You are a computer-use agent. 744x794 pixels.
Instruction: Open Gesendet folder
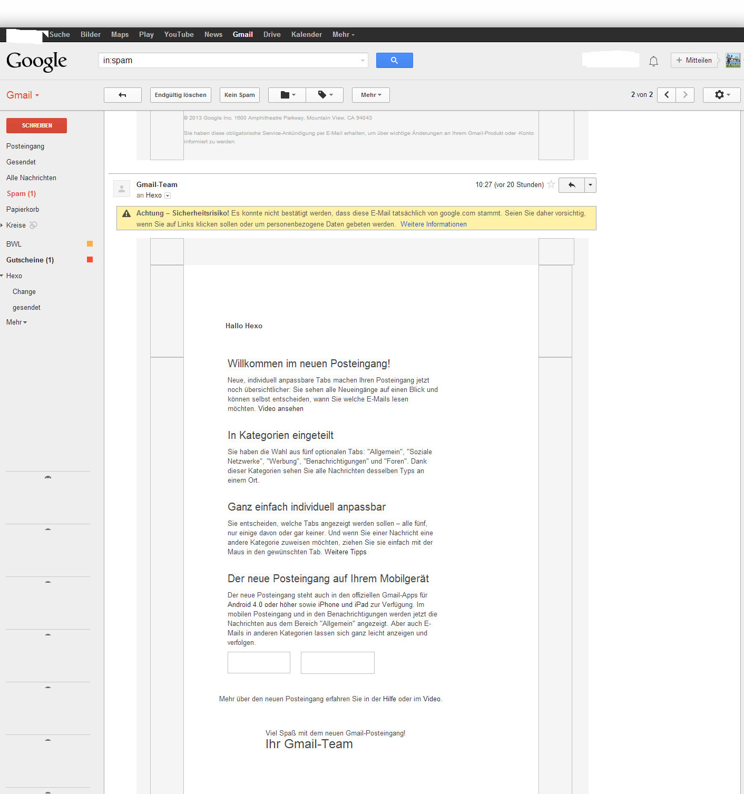click(21, 162)
